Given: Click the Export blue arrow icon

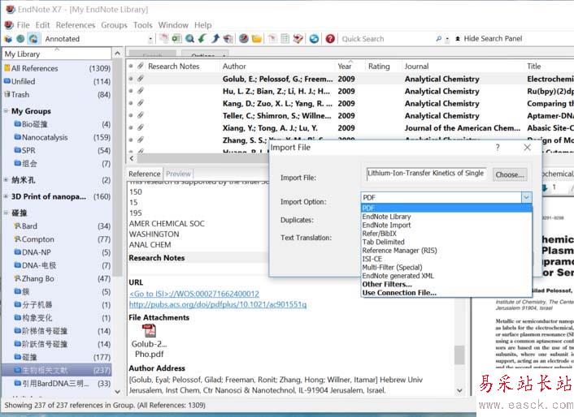Looking at the screenshot, I should point(215,38).
